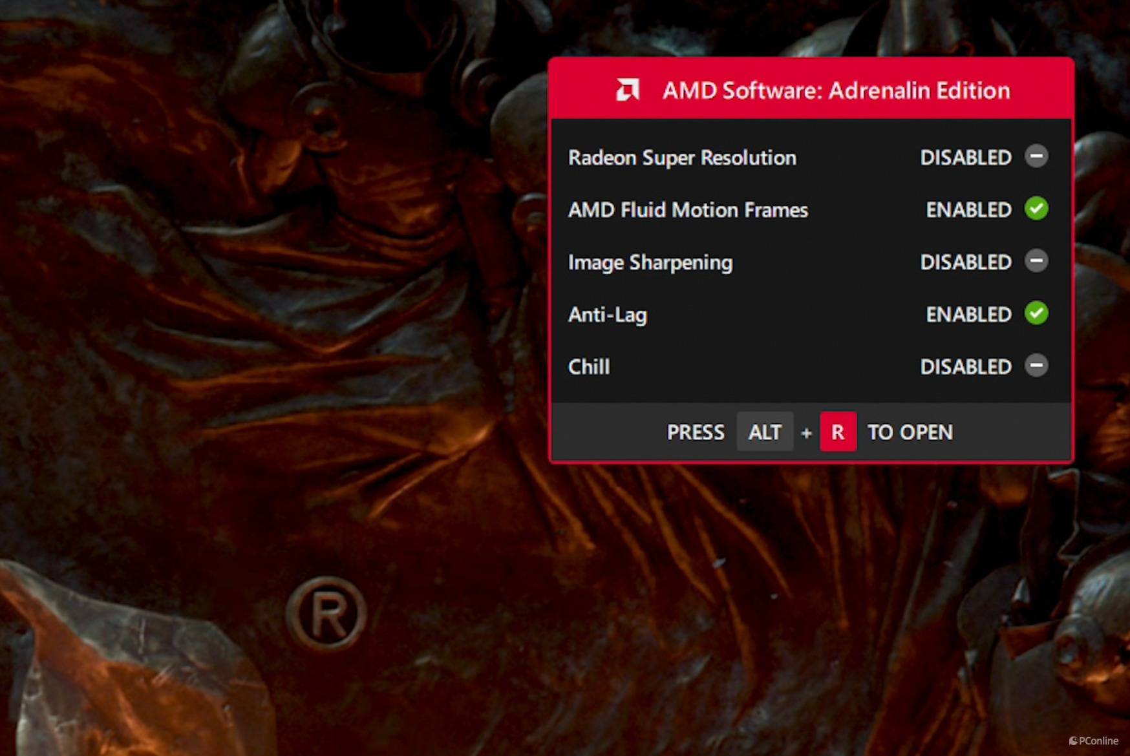Click ENABLED status for AMD Fluid Motion Frames
This screenshot has width=1130, height=756.
pos(968,210)
